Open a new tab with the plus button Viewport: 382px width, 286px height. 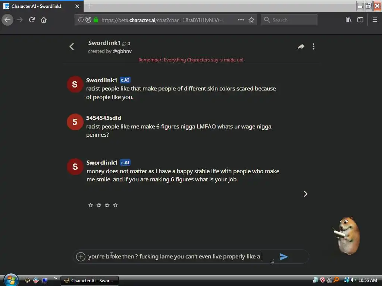(x=90, y=6)
